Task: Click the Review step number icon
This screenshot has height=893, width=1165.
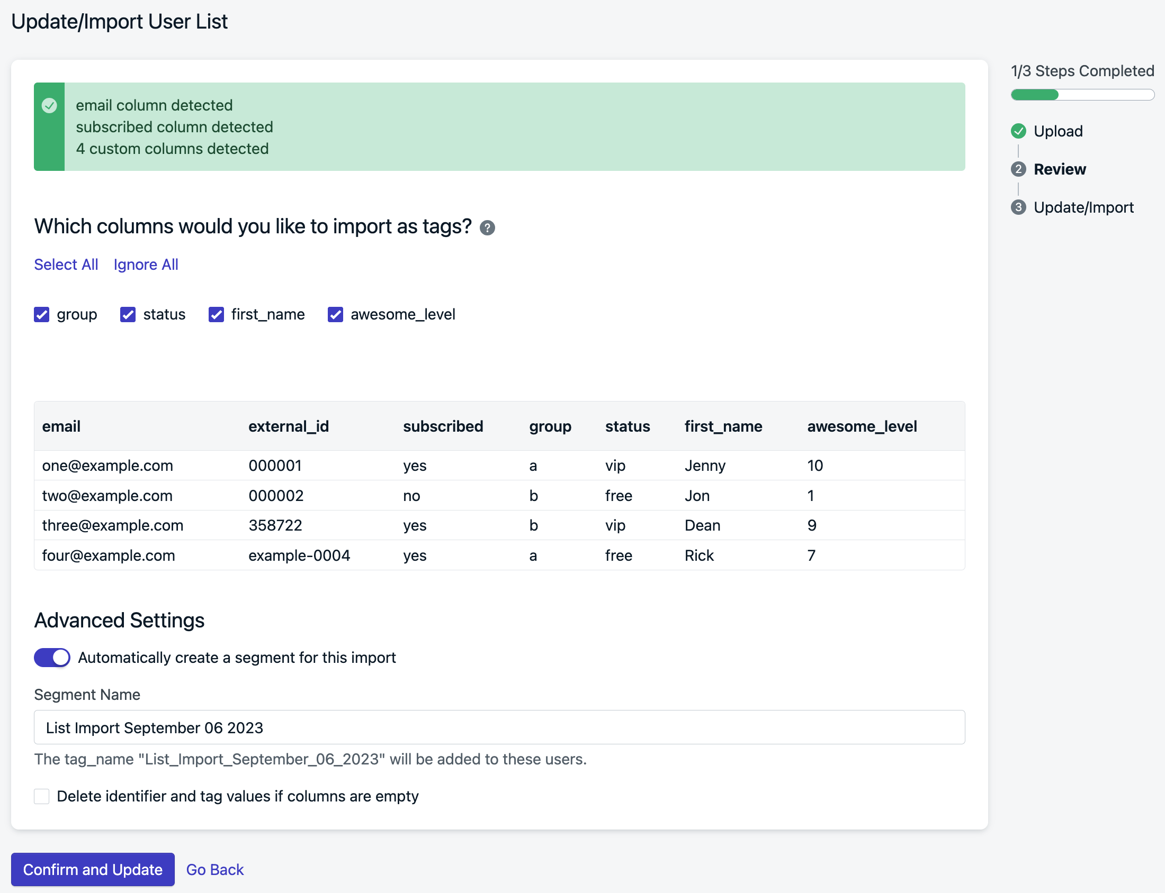Action: [x=1018, y=170]
